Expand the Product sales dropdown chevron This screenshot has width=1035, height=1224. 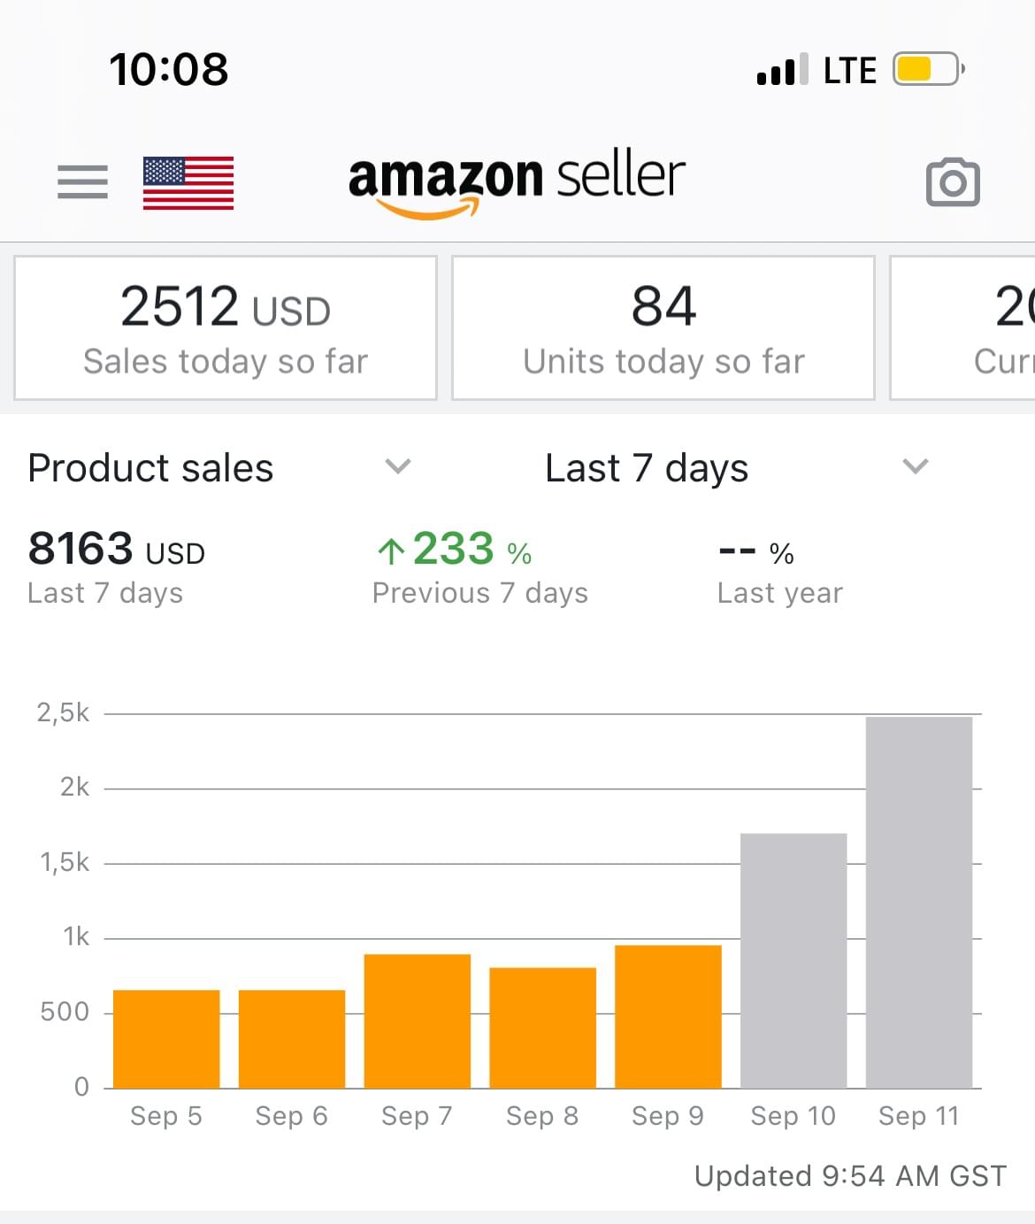[x=398, y=466]
